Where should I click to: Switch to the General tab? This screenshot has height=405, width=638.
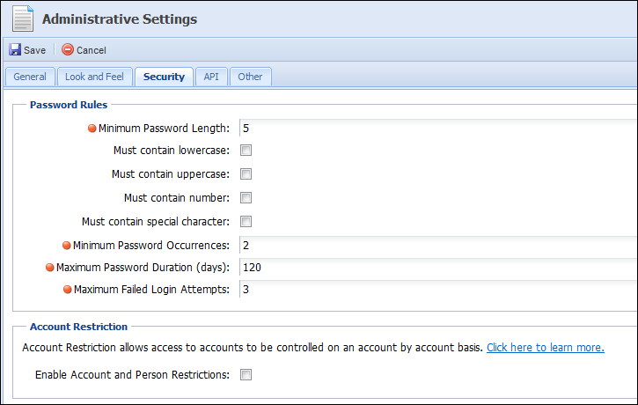(30, 77)
